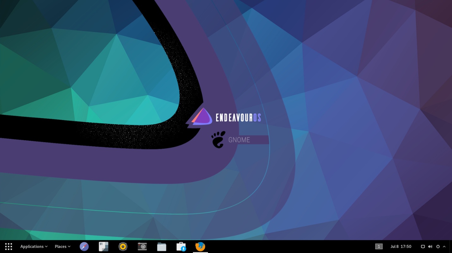Screen dimensions: 452x253
Task: Launch the Software store bag icon
Action: point(181,246)
